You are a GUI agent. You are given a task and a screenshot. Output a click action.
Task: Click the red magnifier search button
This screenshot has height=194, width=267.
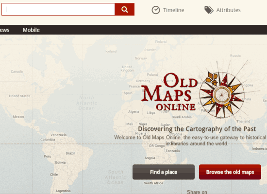124,9
